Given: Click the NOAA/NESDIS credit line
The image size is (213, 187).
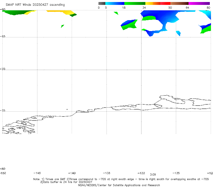Looking at the screenshot, I should click(x=119, y=185).
